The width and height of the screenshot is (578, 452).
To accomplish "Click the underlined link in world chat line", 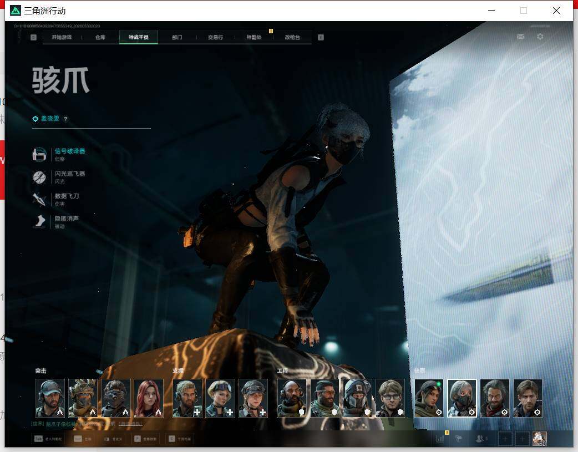I will pyautogui.click(x=130, y=424).
